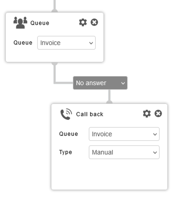The width and height of the screenshot is (178, 201).
Task: Open settings gear on the Call back node
Action: point(147,113)
